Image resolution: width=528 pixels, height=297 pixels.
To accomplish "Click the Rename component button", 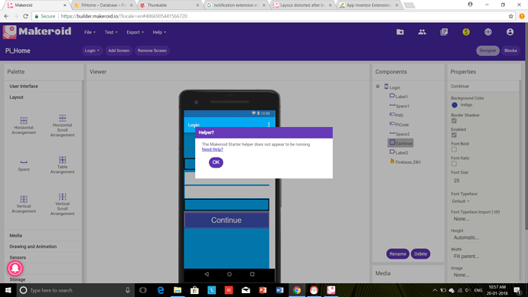I will 398,254.
